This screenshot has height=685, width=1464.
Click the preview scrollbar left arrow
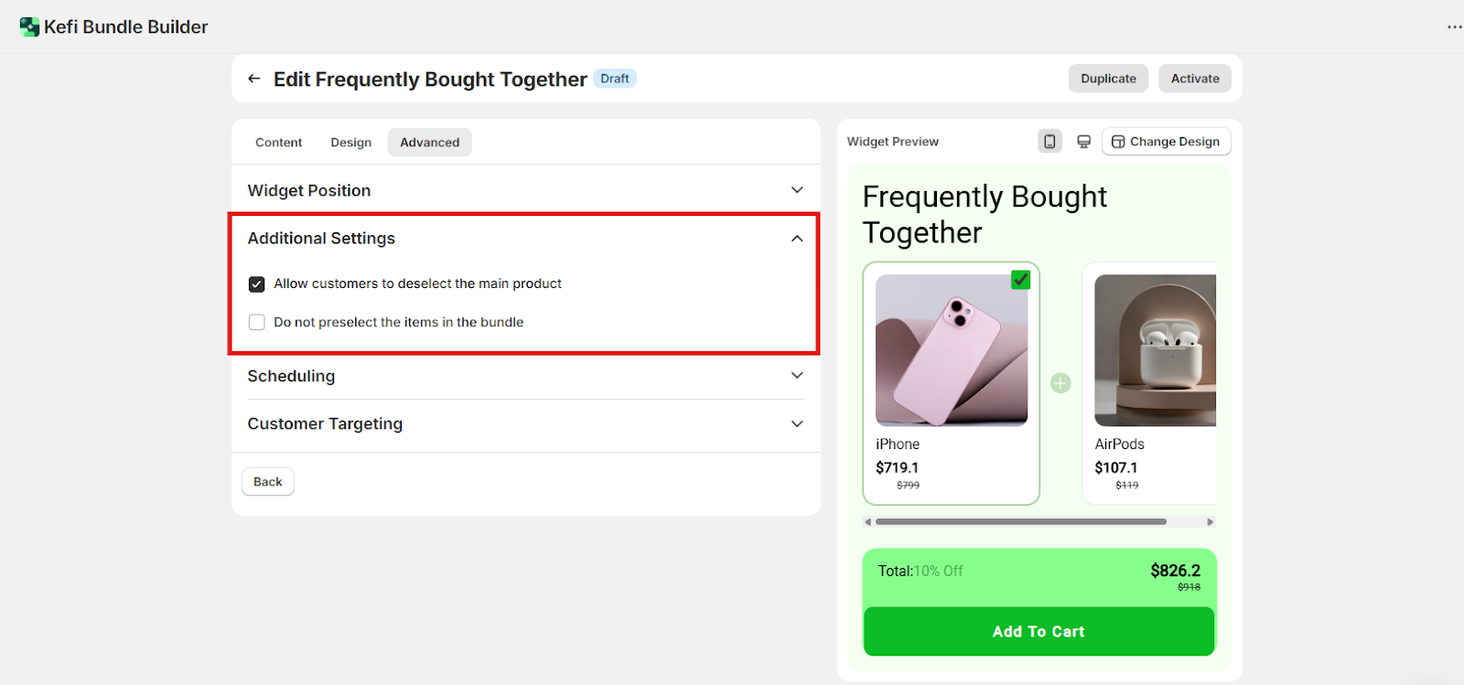pos(867,522)
